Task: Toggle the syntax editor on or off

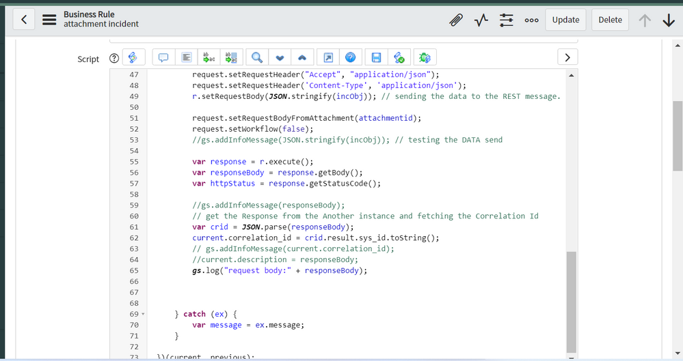Action: coord(133,57)
